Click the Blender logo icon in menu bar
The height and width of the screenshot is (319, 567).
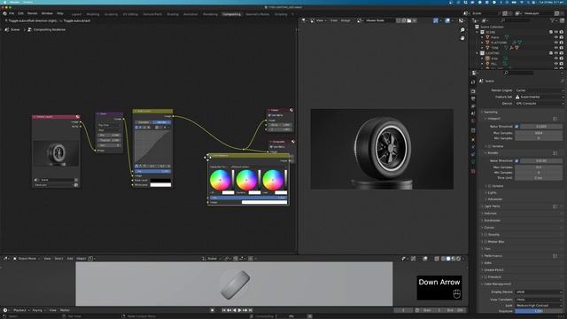pos(4,13)
